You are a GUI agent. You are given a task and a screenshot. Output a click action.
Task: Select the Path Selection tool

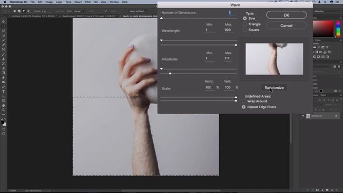[x=3, y=96]
